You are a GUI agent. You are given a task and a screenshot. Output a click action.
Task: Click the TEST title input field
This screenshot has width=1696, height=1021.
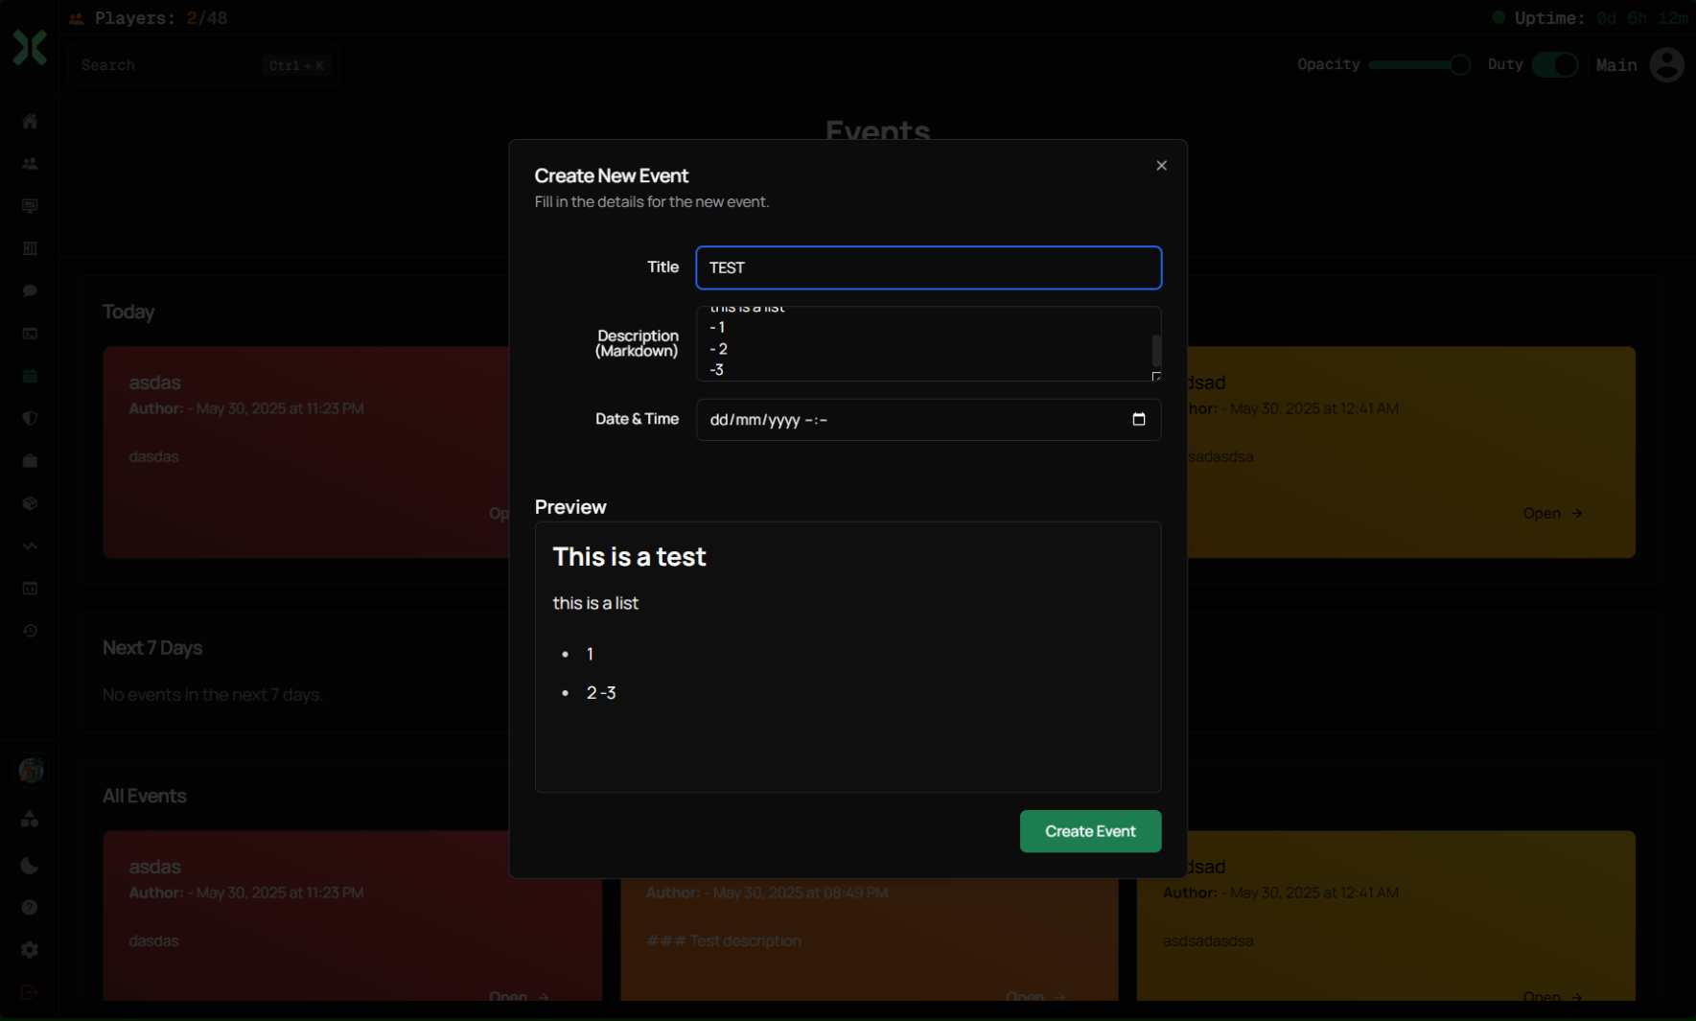928,267
